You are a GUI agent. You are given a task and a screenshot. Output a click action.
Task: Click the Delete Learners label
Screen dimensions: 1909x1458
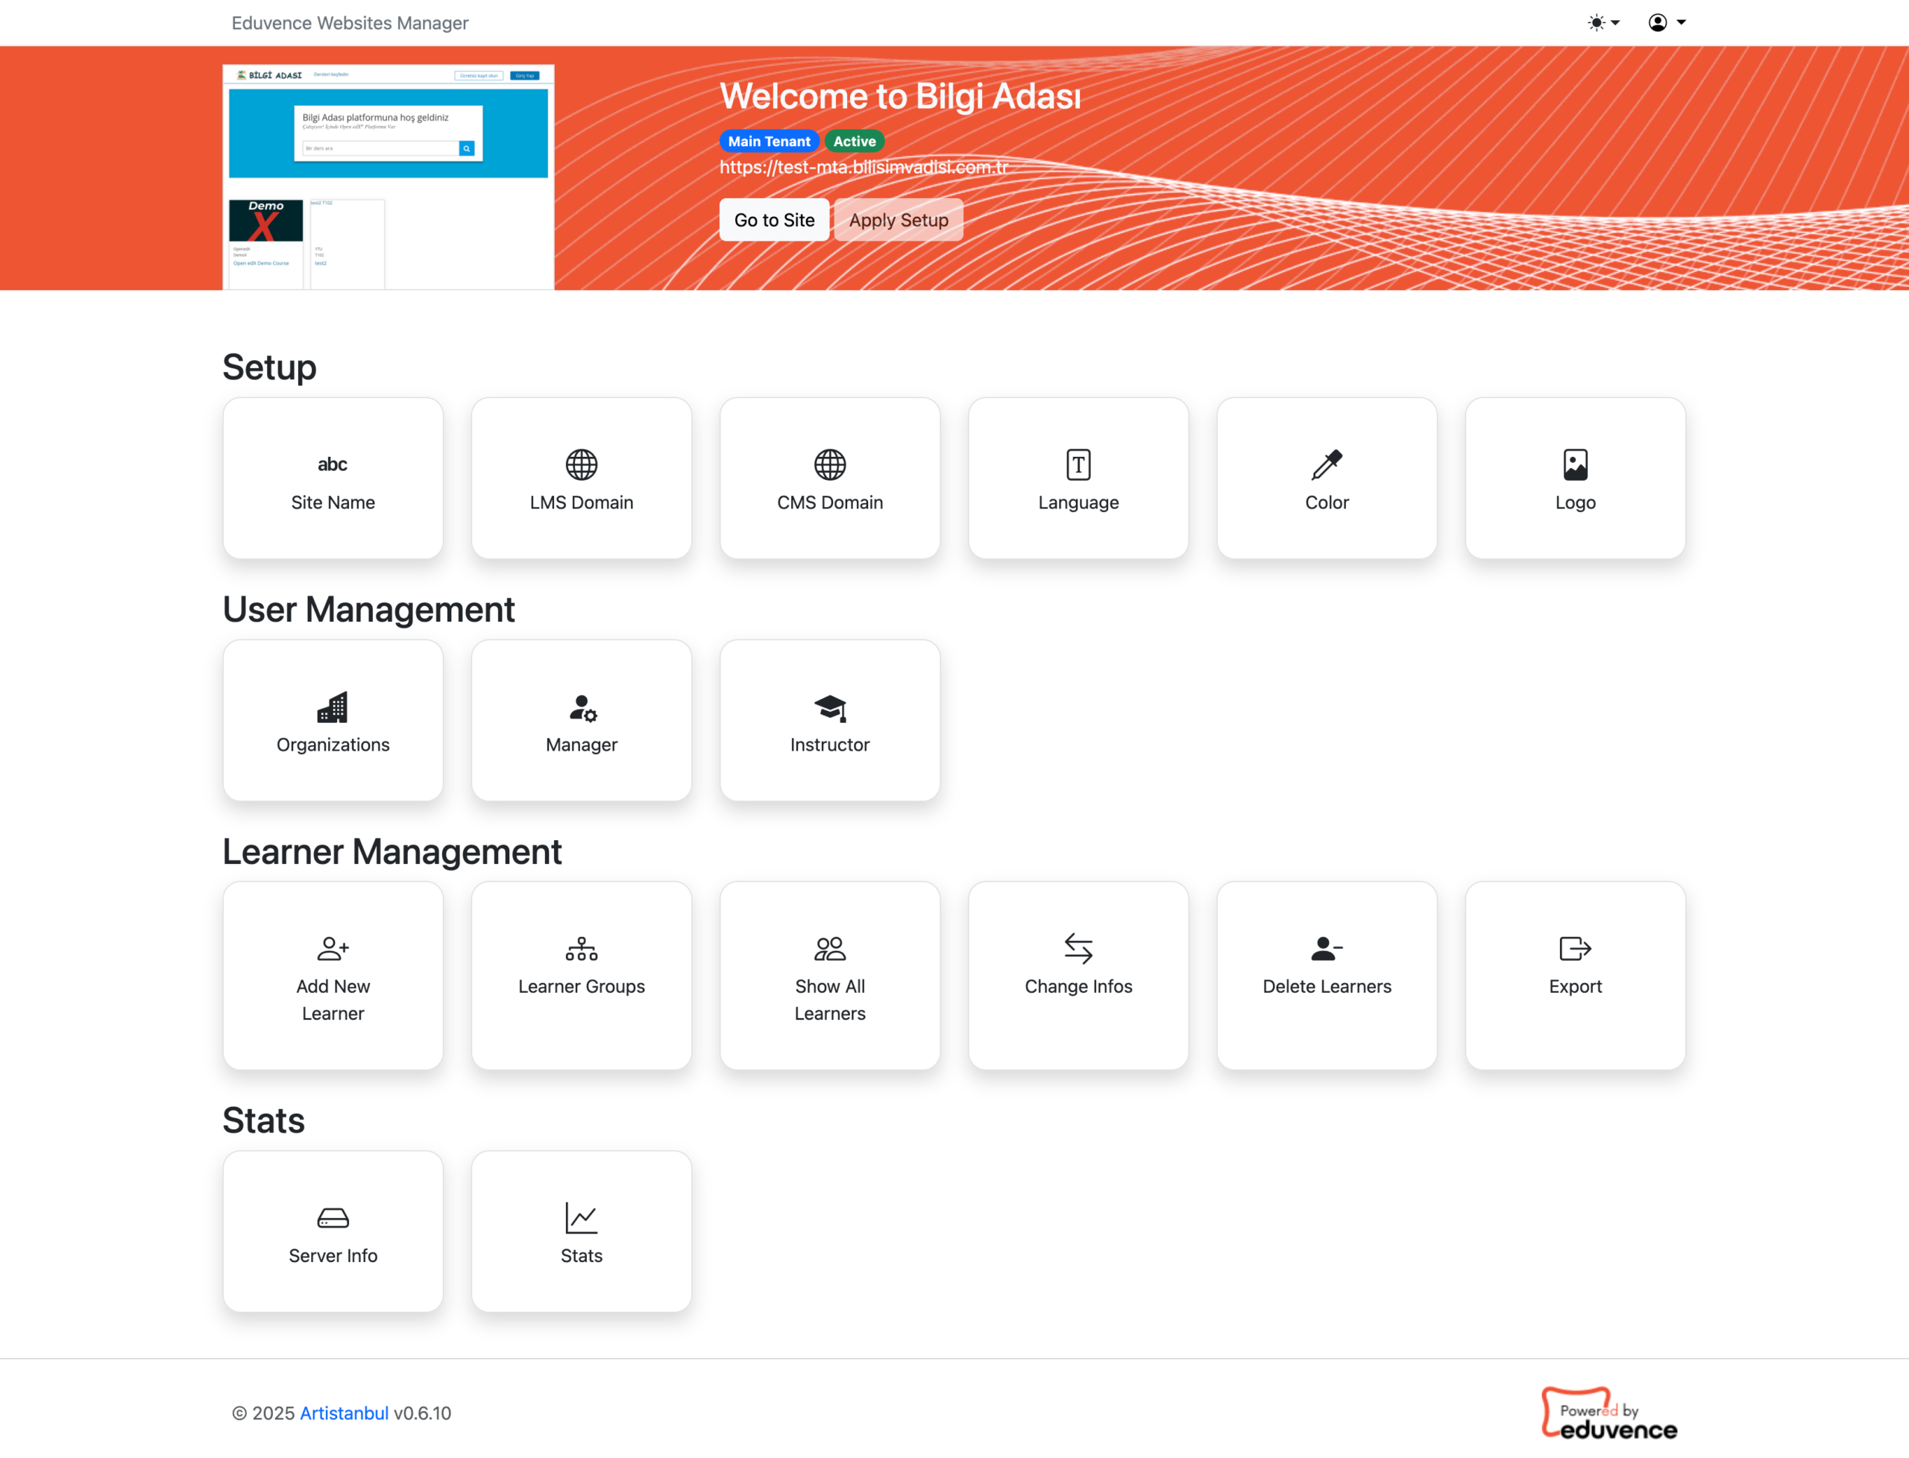pos(1327,986)
